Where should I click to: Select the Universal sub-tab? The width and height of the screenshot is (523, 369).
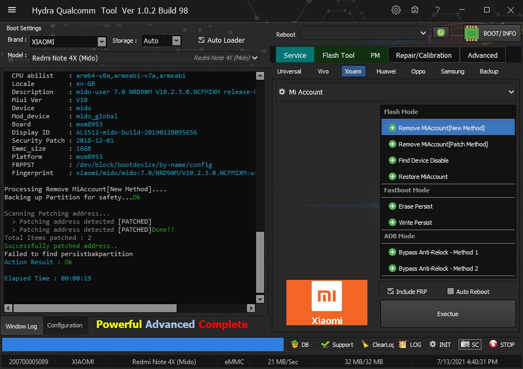289,71
